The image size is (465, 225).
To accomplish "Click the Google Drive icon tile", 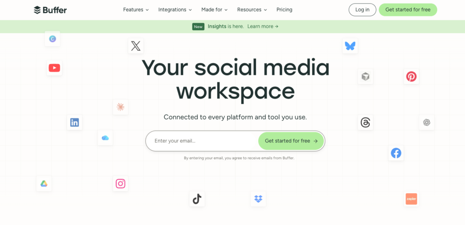I will point(44,184).
